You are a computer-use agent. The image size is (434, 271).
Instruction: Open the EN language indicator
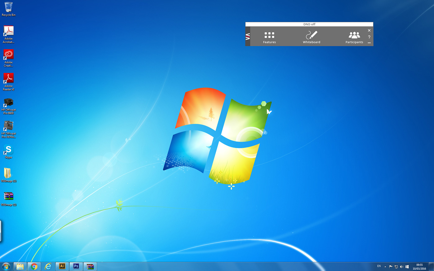(379, 266)
